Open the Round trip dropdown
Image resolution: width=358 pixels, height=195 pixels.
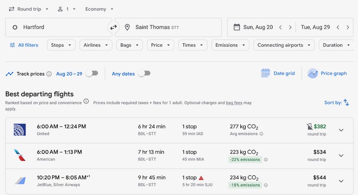(29, 9)
